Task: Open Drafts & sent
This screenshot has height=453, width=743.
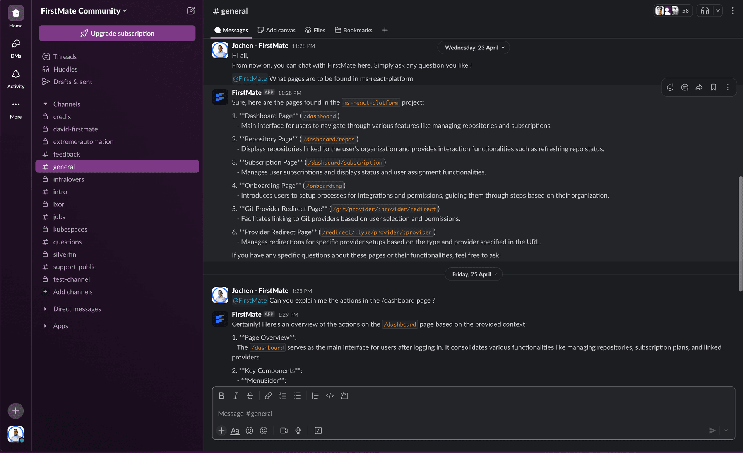Action: (117, 82)
